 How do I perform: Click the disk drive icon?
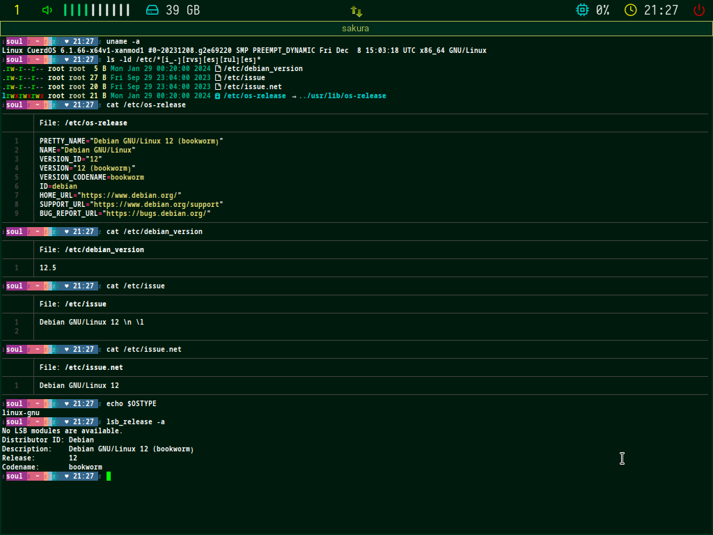pyautogui.click(x=152, y=10)
